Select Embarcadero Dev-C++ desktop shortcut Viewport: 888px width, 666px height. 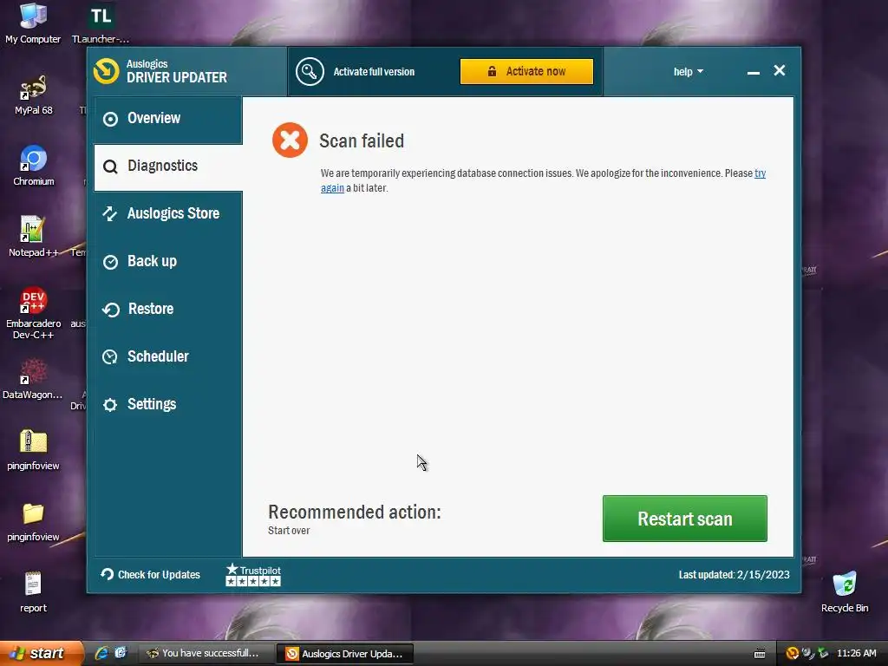click(x=34, y=313)
